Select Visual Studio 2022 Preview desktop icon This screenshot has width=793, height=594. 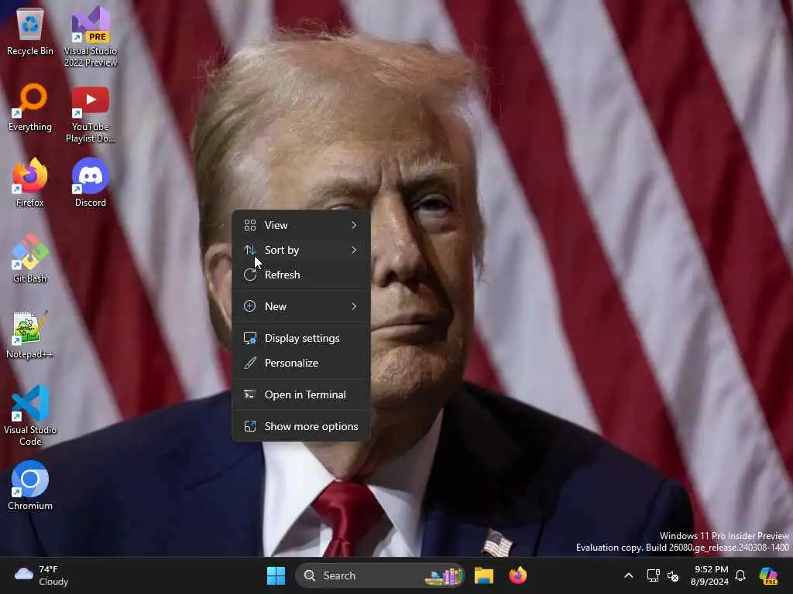(x=91, y=36)
